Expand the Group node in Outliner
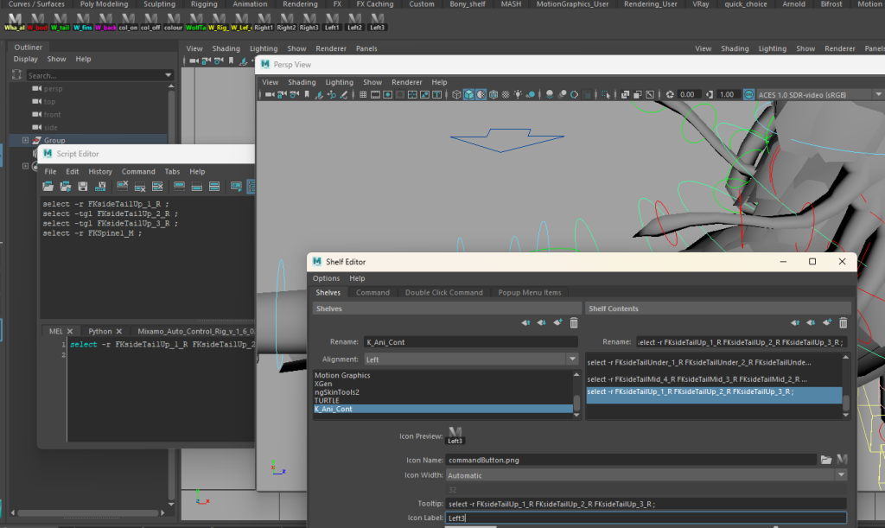The height and width of the screenshot is (528, 885). pyautogui.click(x=25, y=140)
